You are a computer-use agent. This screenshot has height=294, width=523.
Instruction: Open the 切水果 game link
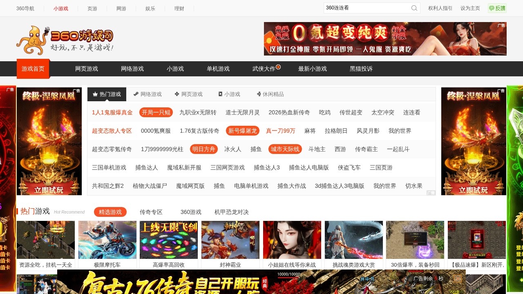[414, 186]
